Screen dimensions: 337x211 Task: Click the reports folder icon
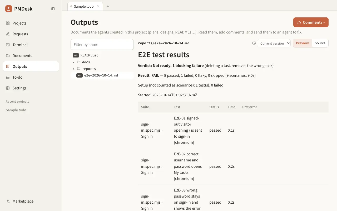(x=79, y=69)
